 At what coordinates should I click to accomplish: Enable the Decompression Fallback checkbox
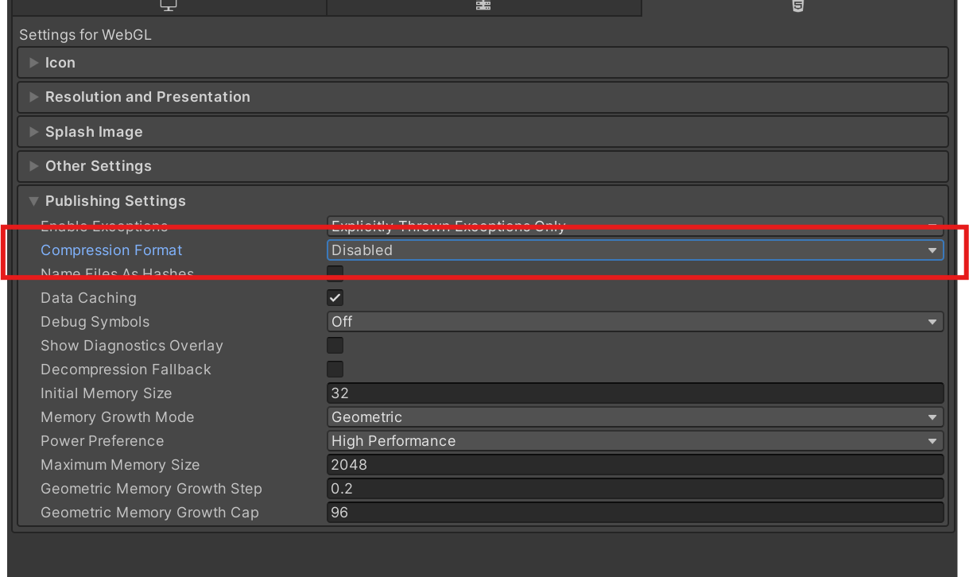coord(335,370)
